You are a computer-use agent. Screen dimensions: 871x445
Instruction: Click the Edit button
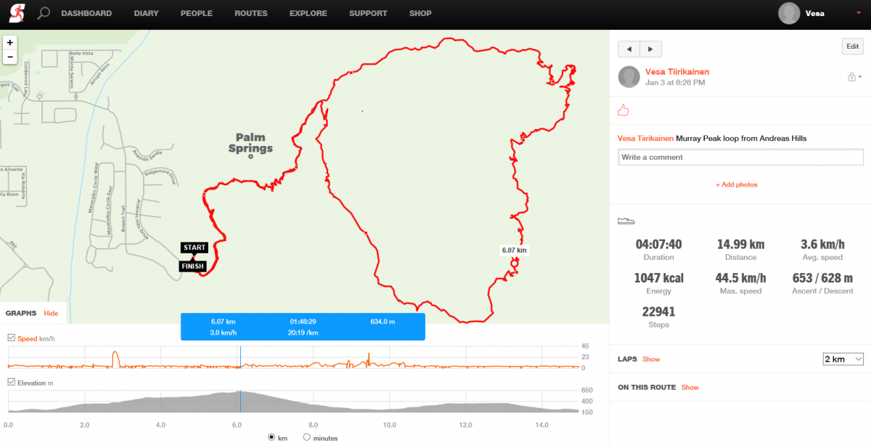(852, 46)
